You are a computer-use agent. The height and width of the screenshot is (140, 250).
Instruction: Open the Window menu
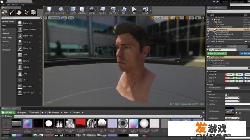click(15, 5)
